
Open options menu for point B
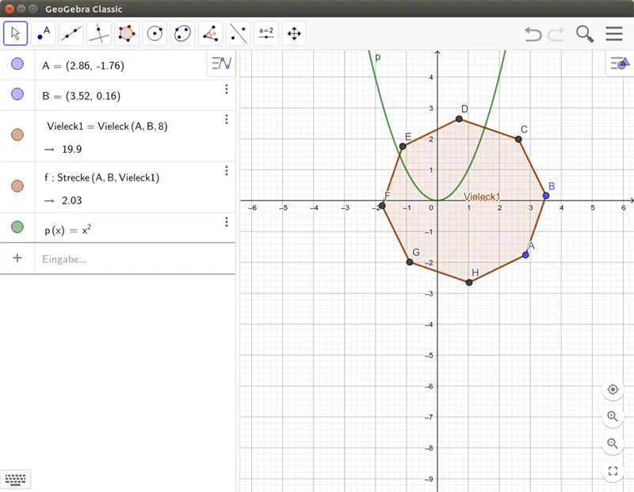[x=227, y=90]
